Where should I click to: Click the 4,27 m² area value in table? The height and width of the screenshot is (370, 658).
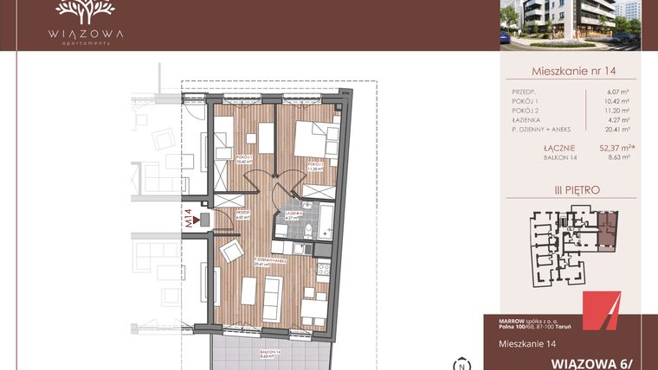coord(618,120)
